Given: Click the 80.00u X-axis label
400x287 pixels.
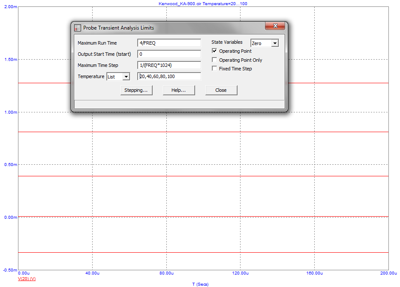Looking at the screenshot, I should pyautogui.click(x=167, y=273).
